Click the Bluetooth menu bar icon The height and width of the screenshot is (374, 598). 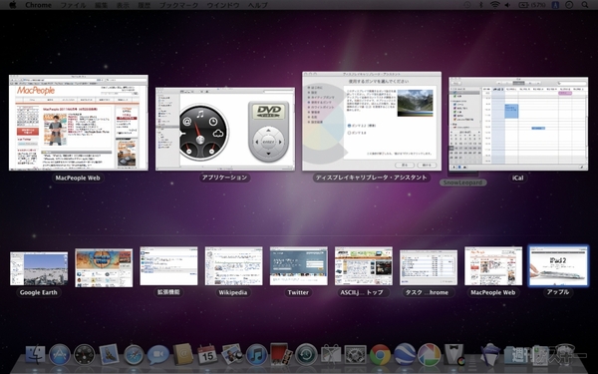click(481, 5)
